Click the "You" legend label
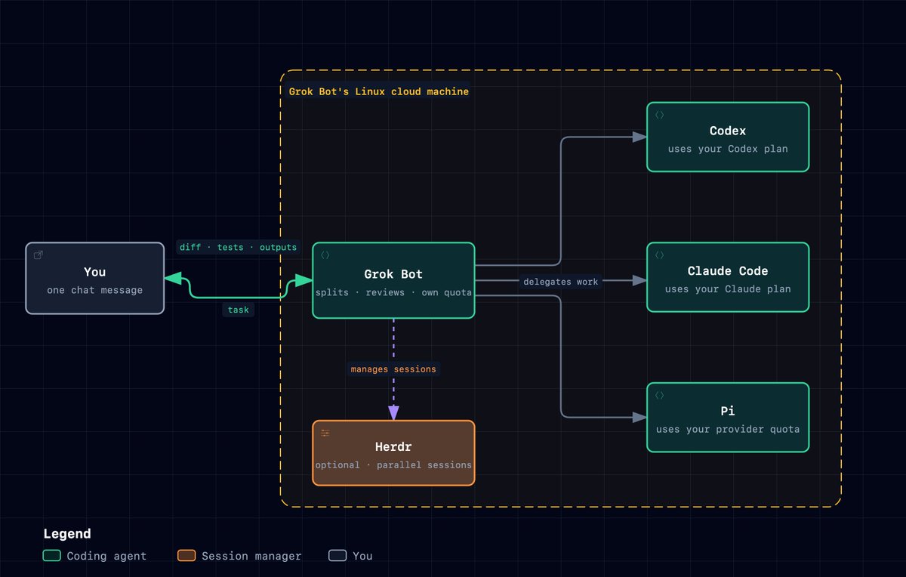This screenshot has height=577, width=906. pyautogui.click(x=362, y=556)
